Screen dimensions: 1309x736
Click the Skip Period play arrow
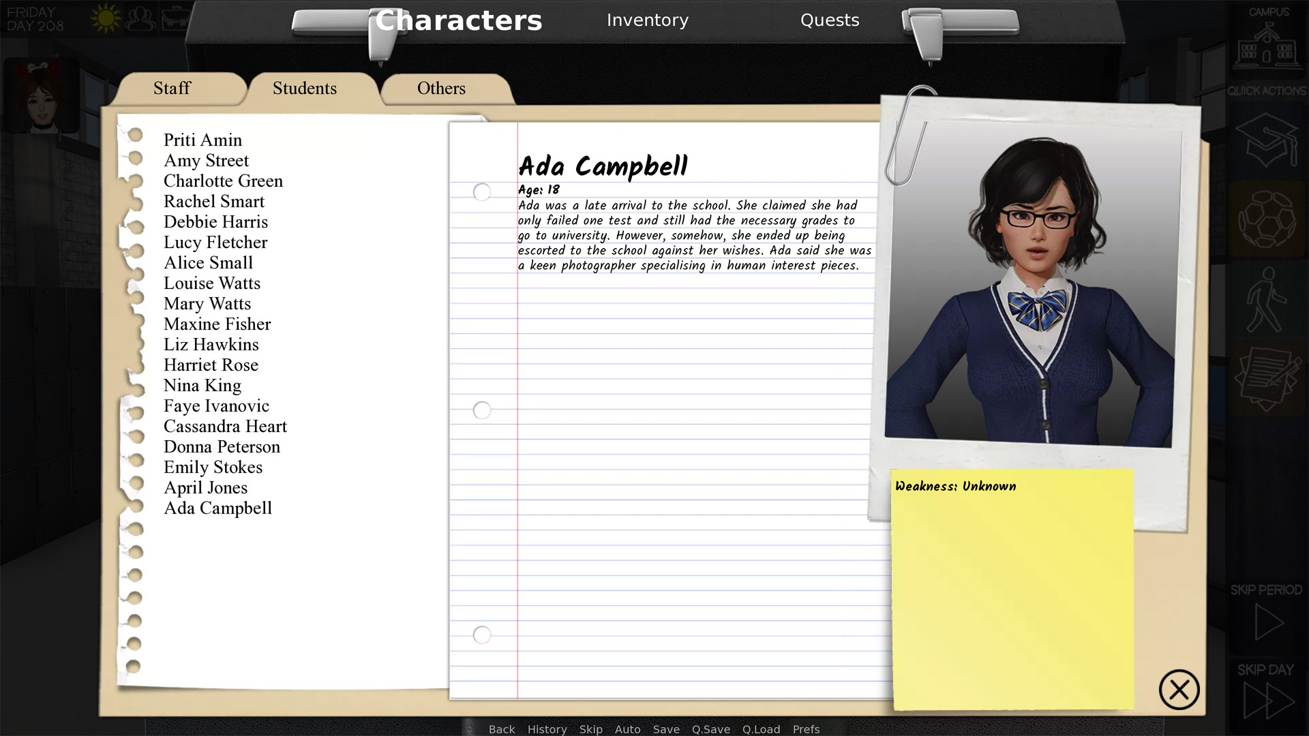click(1269, 622)
